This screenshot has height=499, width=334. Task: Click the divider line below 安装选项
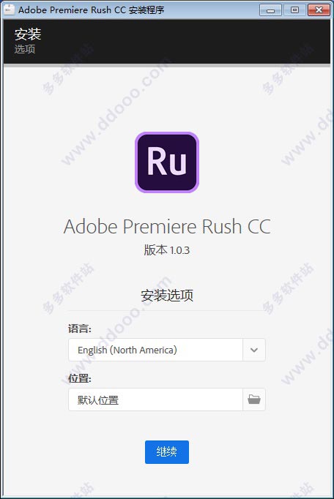(167, 310)
